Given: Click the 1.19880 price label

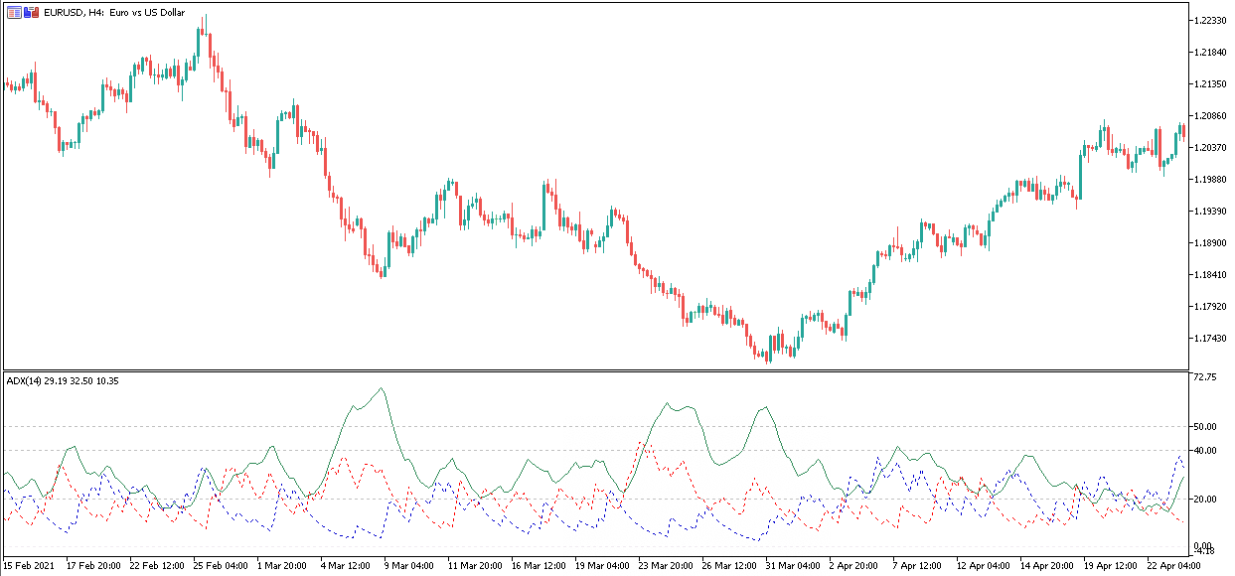Looking at the screenshot, I should [1210, 179].
